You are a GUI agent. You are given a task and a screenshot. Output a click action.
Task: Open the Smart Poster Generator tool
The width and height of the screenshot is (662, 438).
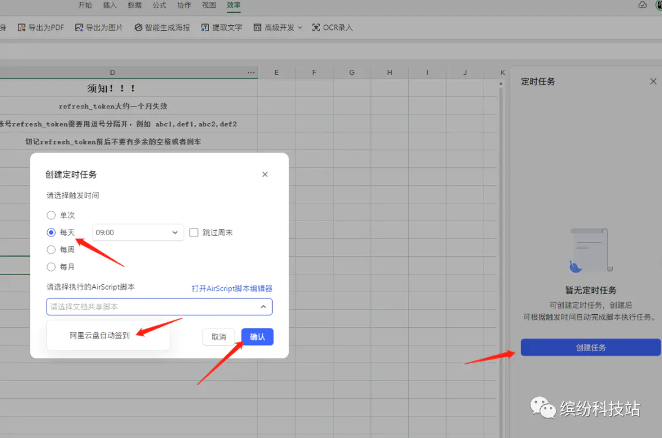pos(139,28)
